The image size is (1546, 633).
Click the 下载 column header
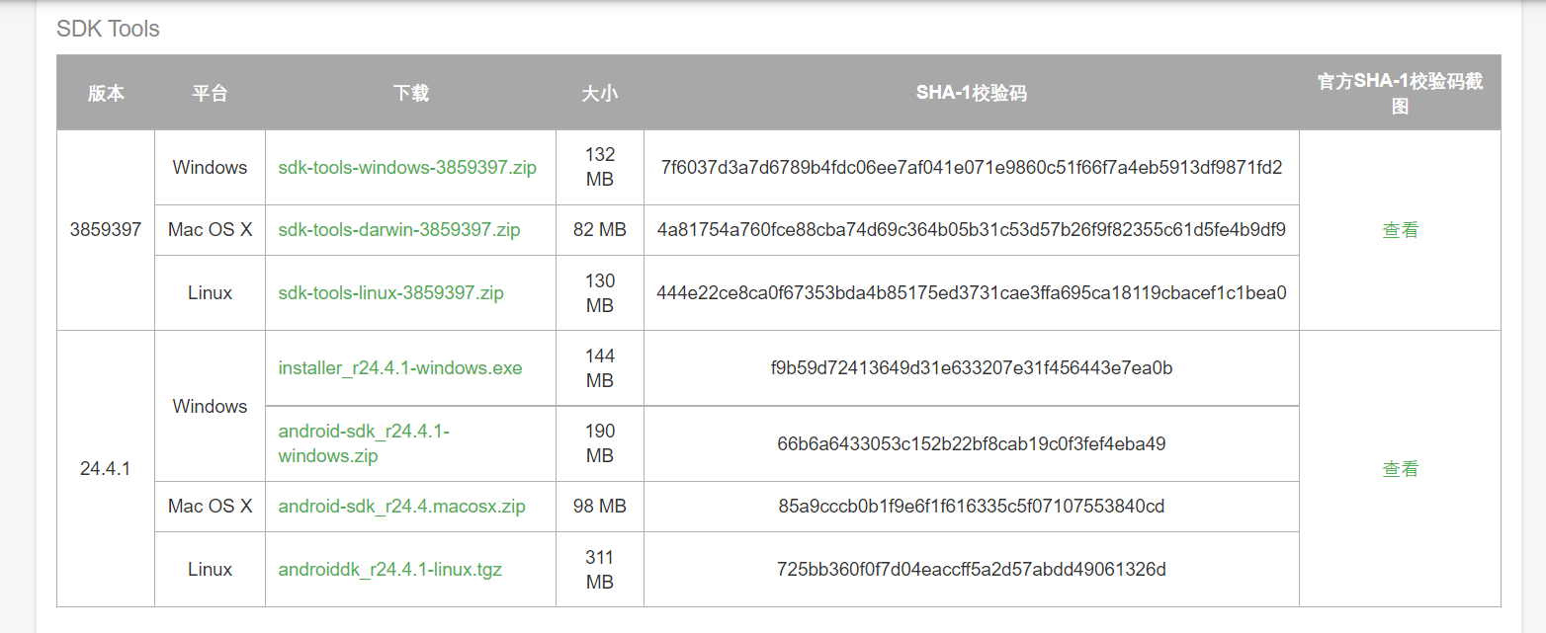409,93
